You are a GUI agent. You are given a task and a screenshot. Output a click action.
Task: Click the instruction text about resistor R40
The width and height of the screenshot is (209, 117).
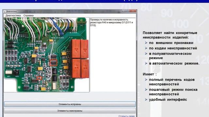(x=111, y=22)
